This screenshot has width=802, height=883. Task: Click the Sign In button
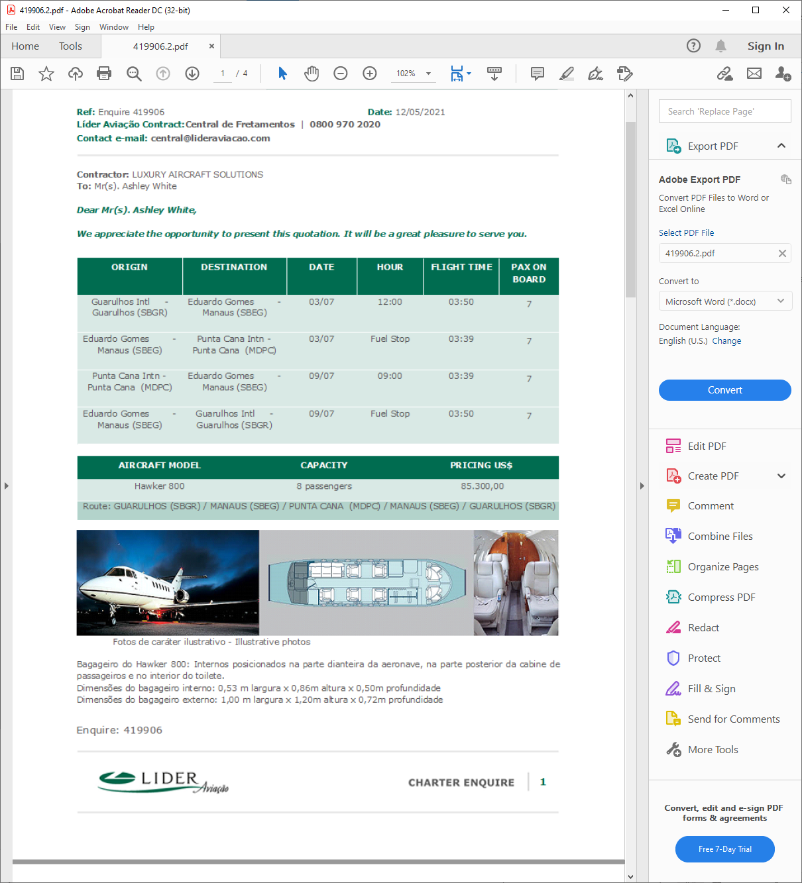click(x=766, y=46)
